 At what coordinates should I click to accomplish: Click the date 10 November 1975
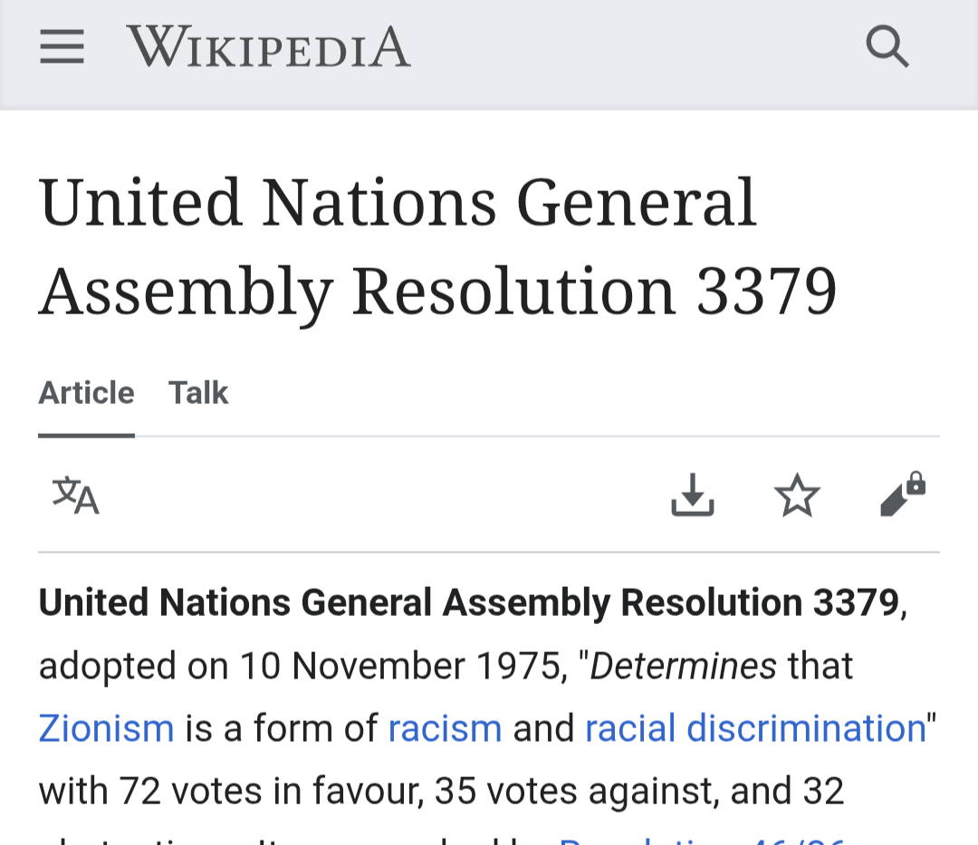point(400,666)
